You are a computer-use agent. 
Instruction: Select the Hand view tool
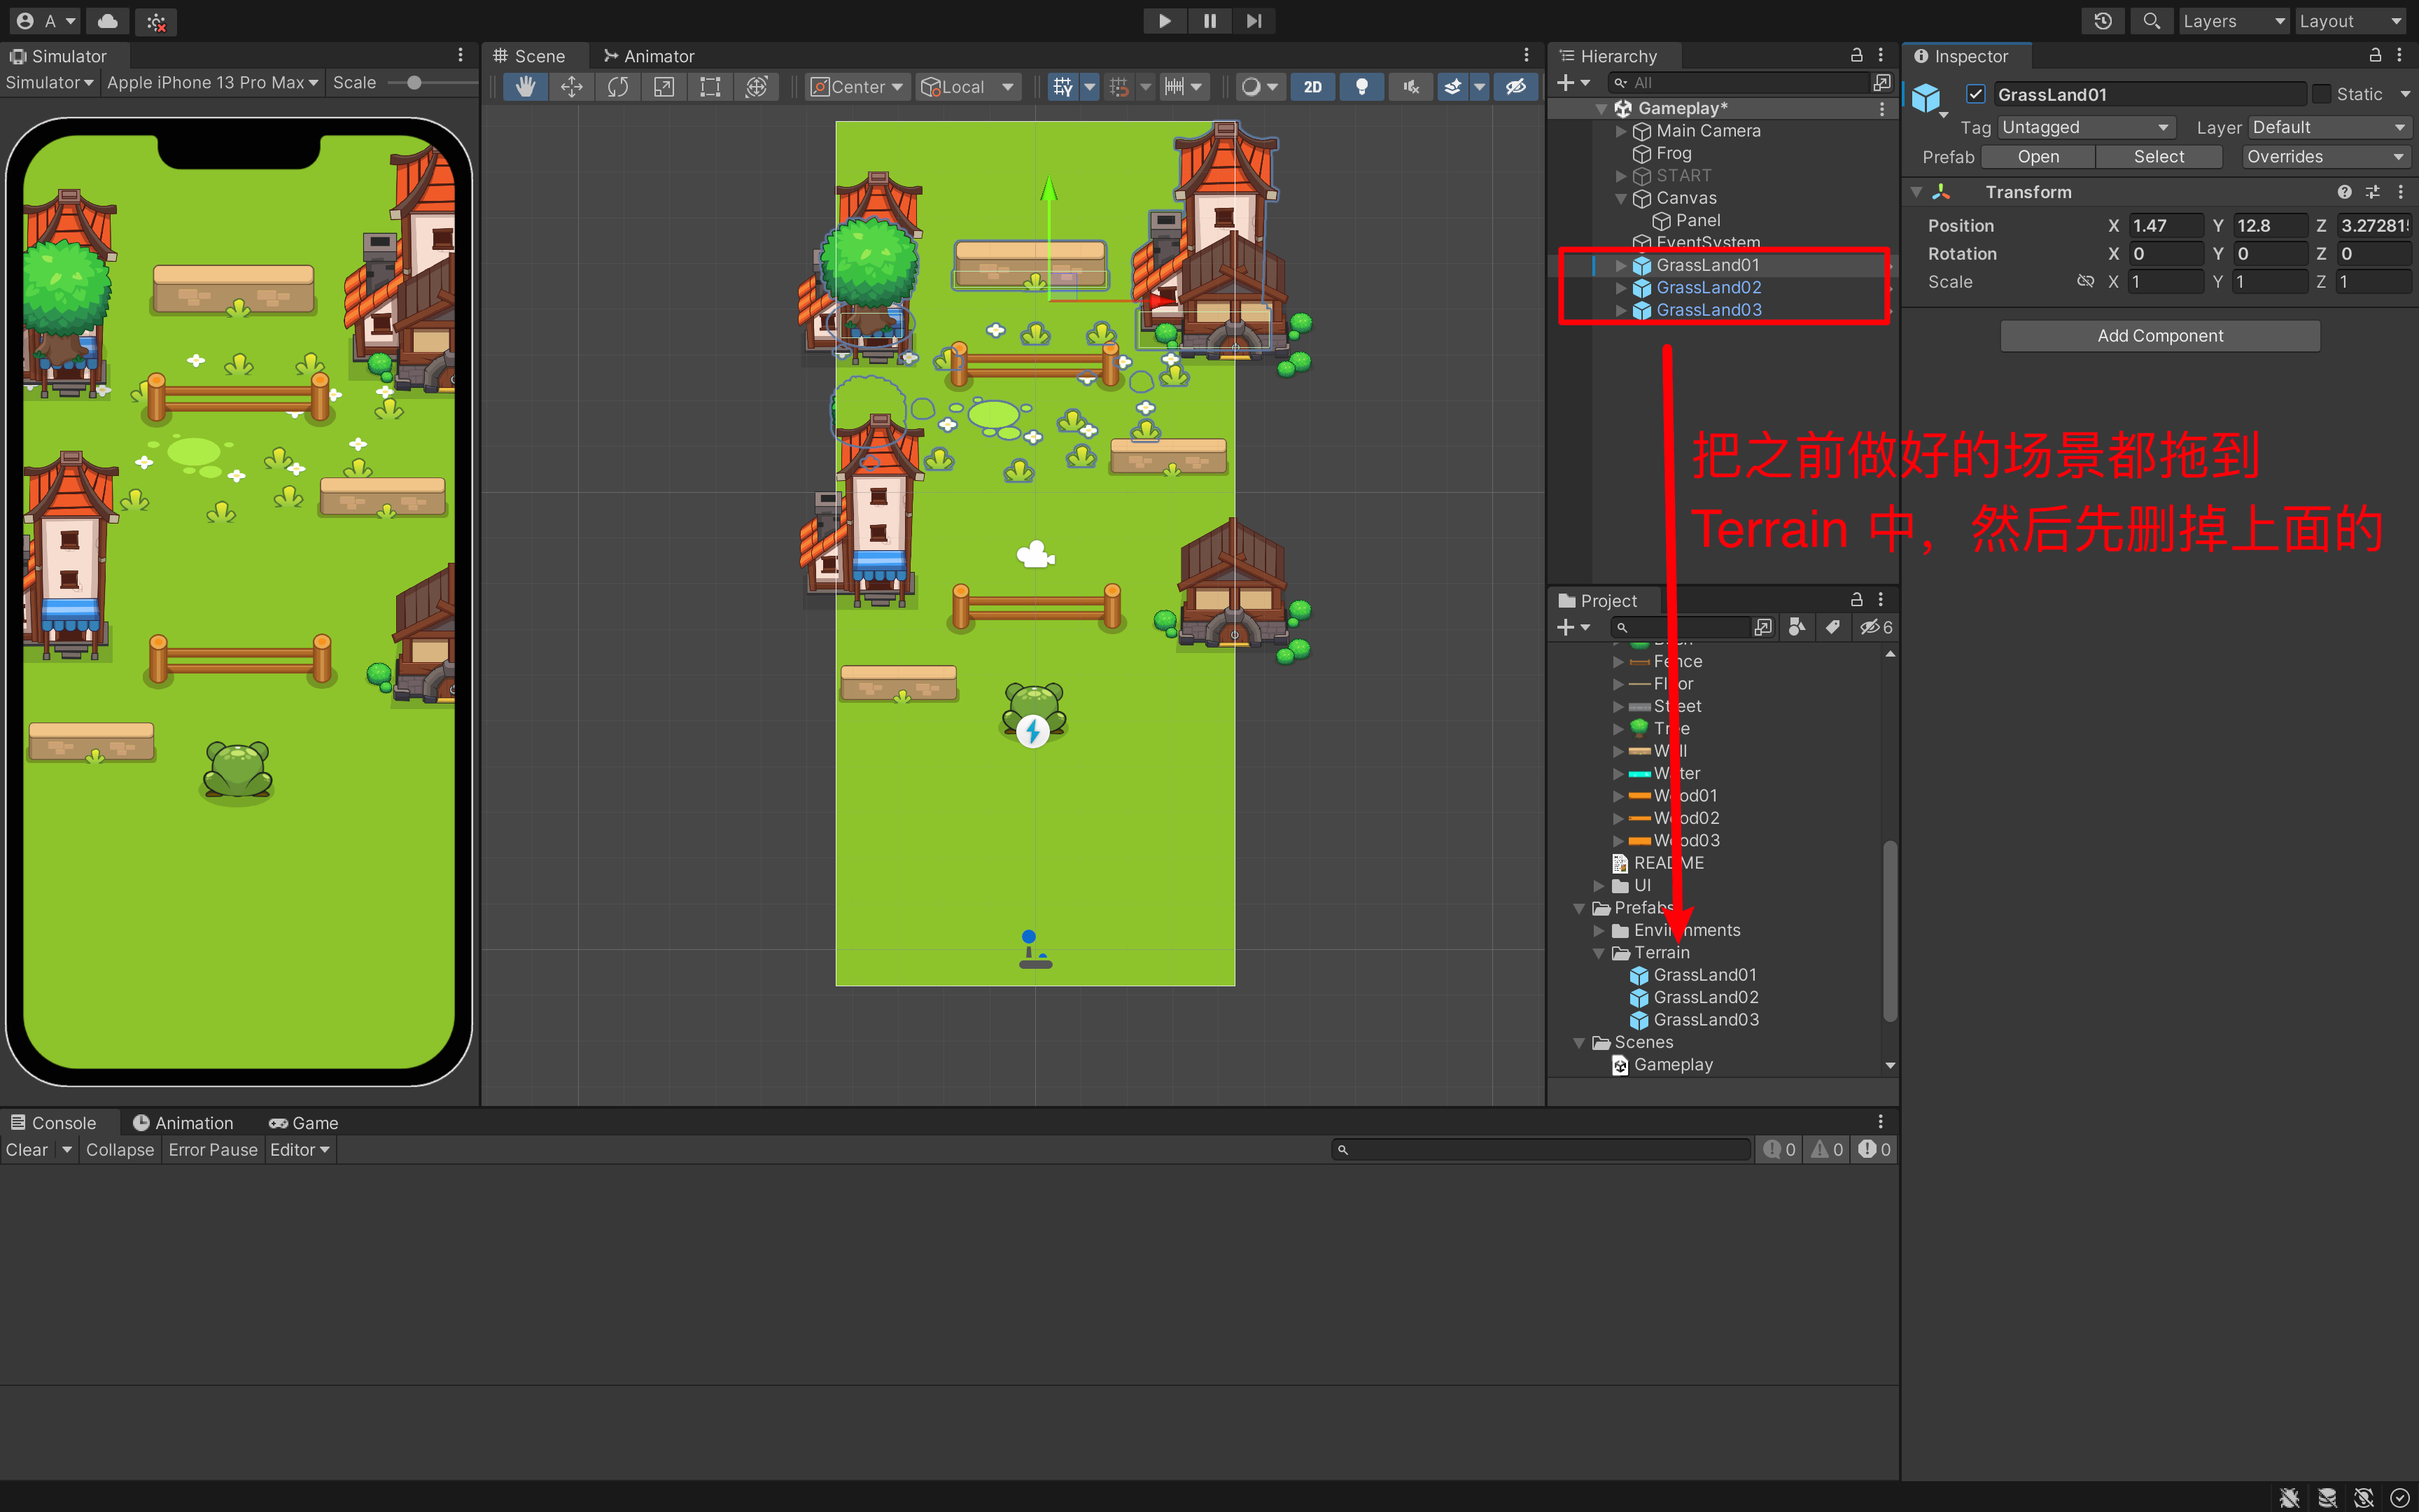coord(526,87)
